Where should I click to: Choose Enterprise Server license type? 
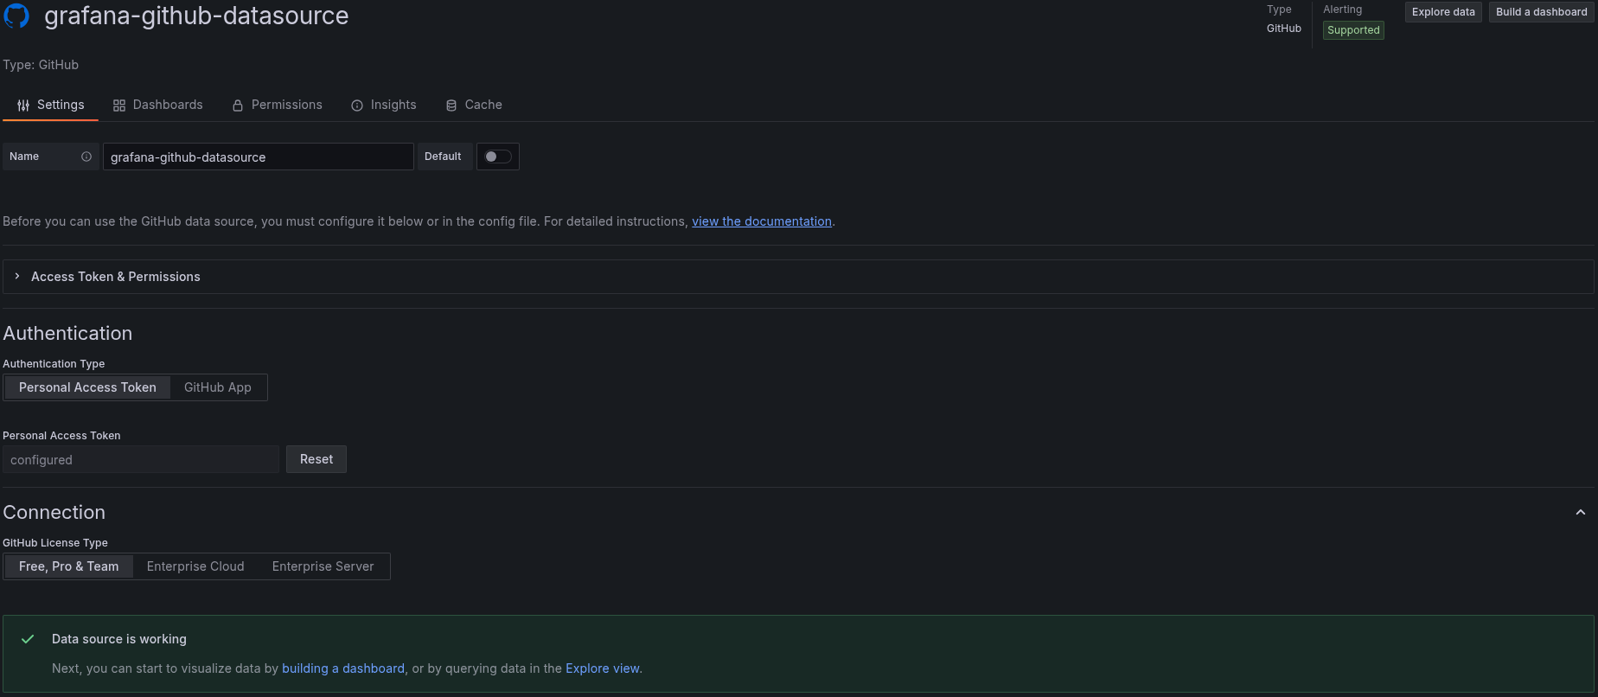pos(323,566)
